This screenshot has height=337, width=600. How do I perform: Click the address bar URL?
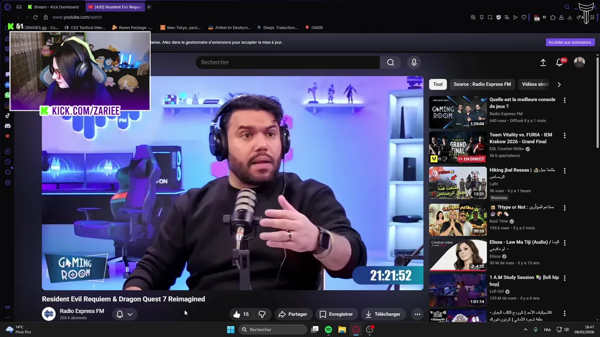(77, 17)
